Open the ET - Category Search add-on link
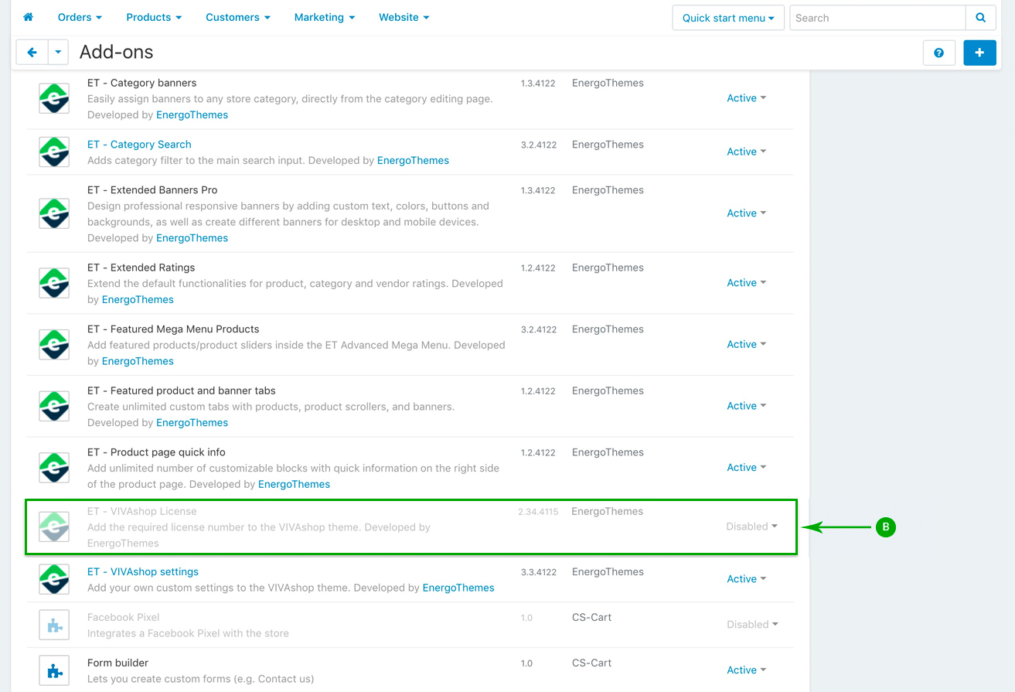The width and height of the screenshot is (1015, 692). click(139, 145)
